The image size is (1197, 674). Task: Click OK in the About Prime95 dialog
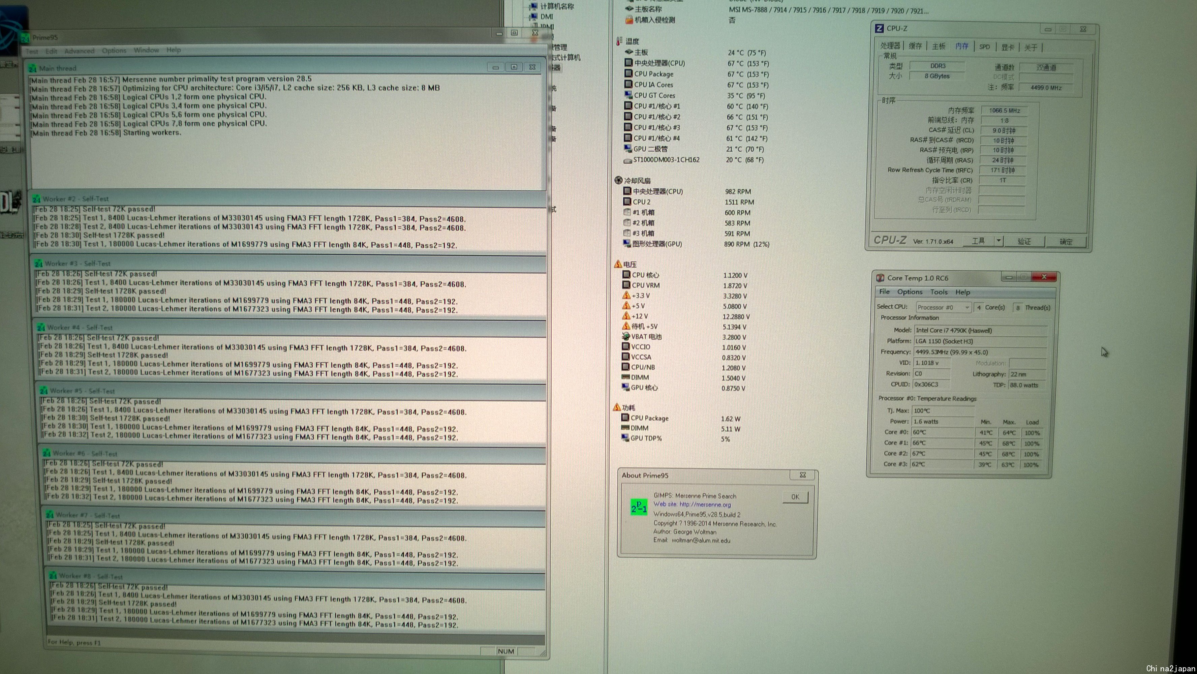(795, 496)
